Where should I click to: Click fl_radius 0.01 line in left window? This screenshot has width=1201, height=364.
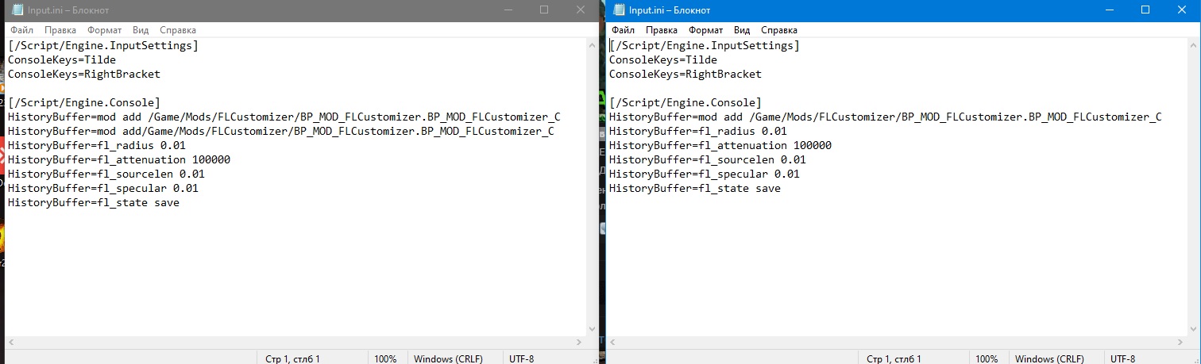click(x=97, y=145)
